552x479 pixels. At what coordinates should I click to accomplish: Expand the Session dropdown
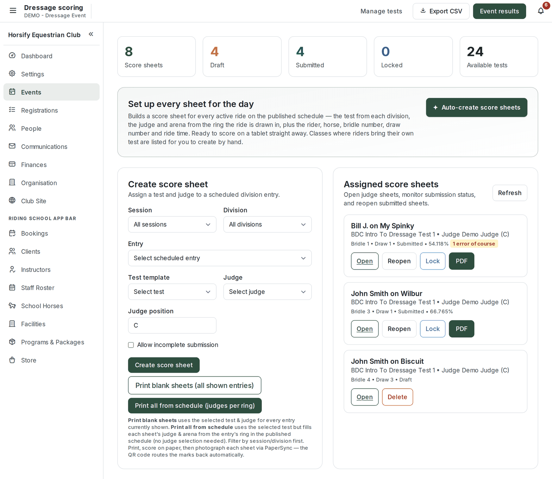coord(172,224)
